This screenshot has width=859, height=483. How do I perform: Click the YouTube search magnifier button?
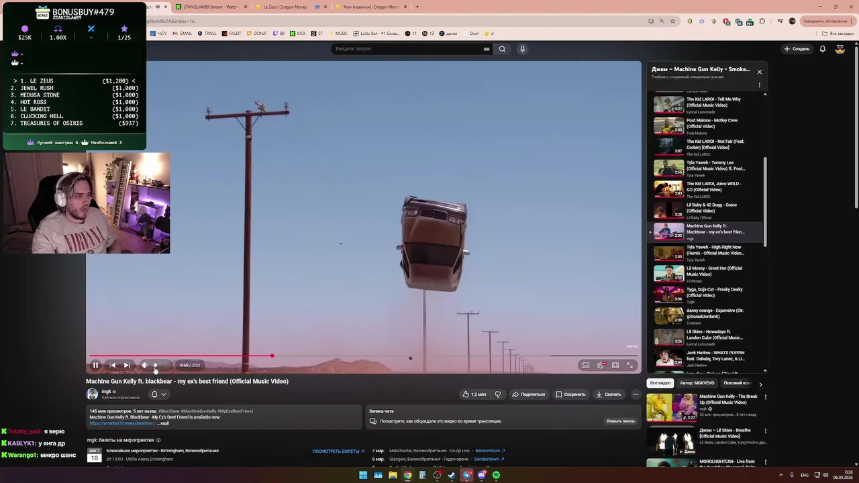[x=502, y=48]
